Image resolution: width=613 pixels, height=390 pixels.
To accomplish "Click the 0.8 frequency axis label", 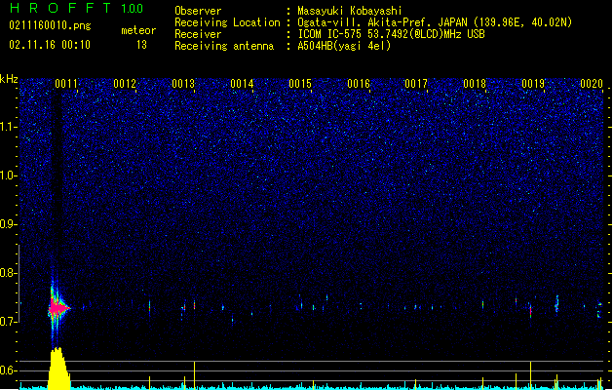I will pyautogui.click(x=8, y=273).
